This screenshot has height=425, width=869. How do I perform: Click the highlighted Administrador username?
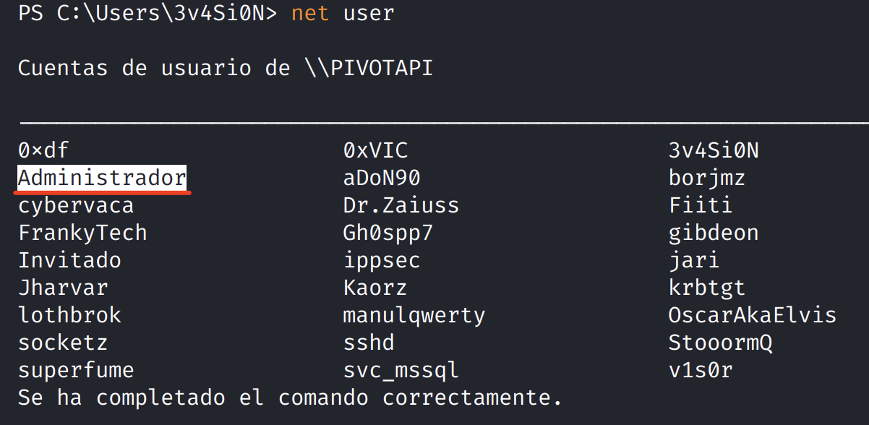coord(102,178)
